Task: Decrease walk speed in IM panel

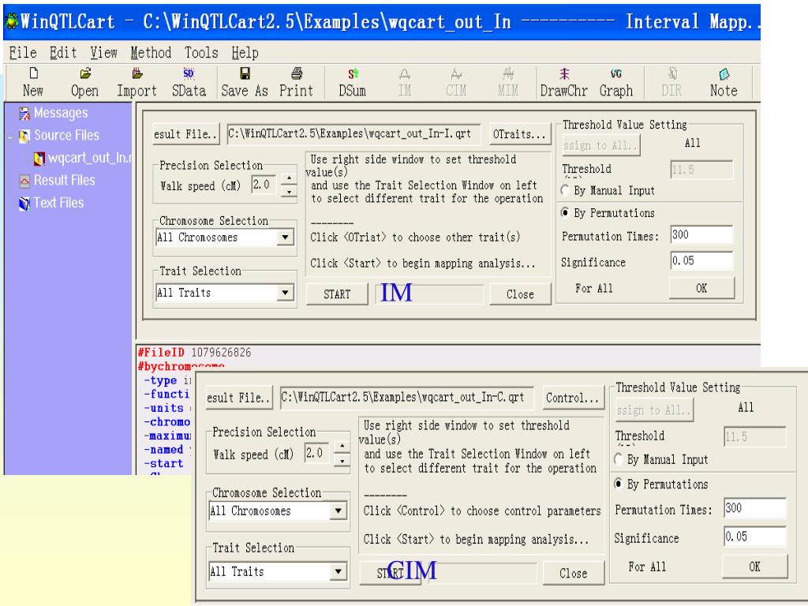Action: click(x=289, y=192)
